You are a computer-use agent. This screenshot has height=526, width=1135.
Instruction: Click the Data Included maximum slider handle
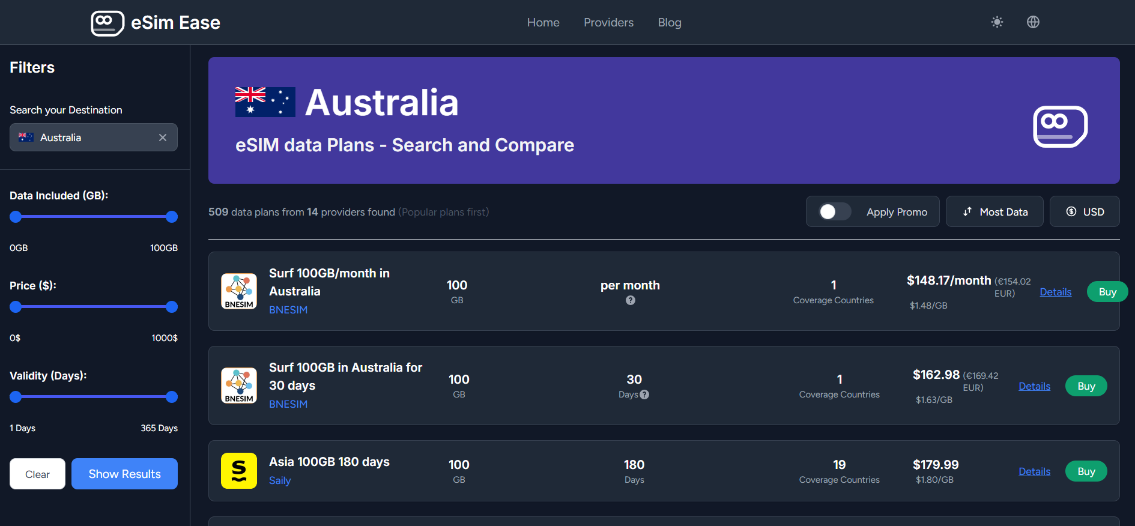[x=172, y=217]
